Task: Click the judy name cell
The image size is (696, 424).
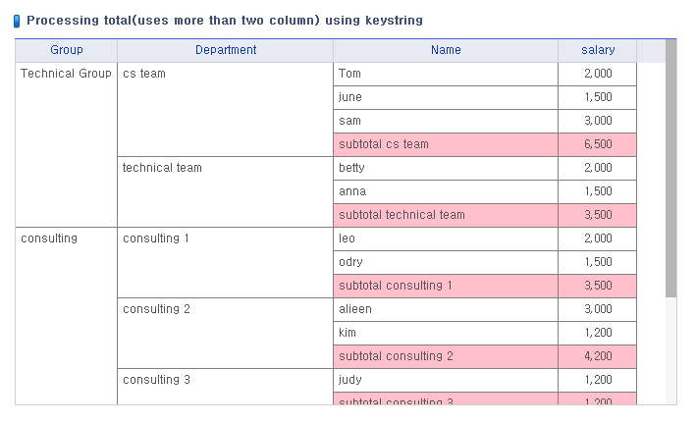Action: point(446,380)
